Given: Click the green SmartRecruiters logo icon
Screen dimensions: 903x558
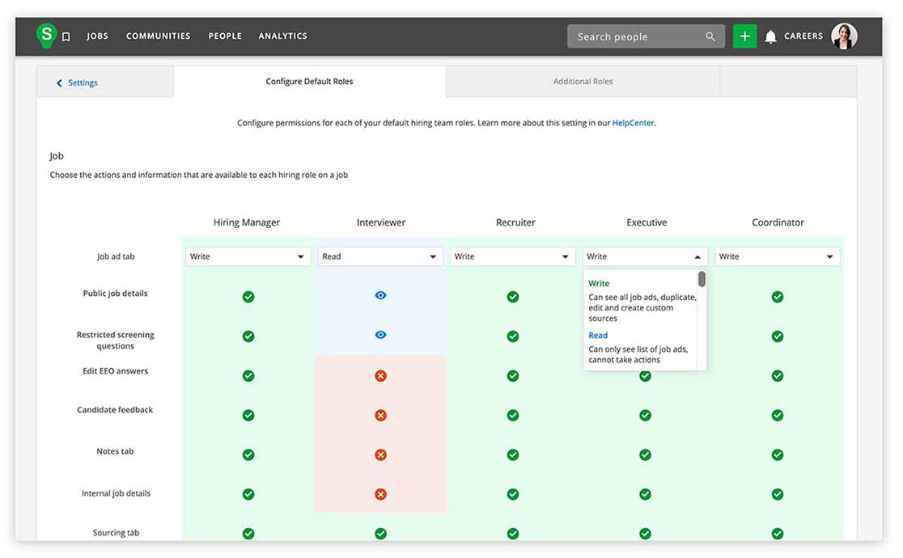Looking at the screenshot, I should pos(46,35).
